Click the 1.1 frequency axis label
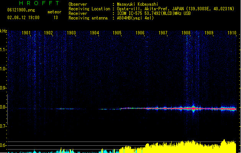The image size is (241, 153). click(x=3, y=50)
